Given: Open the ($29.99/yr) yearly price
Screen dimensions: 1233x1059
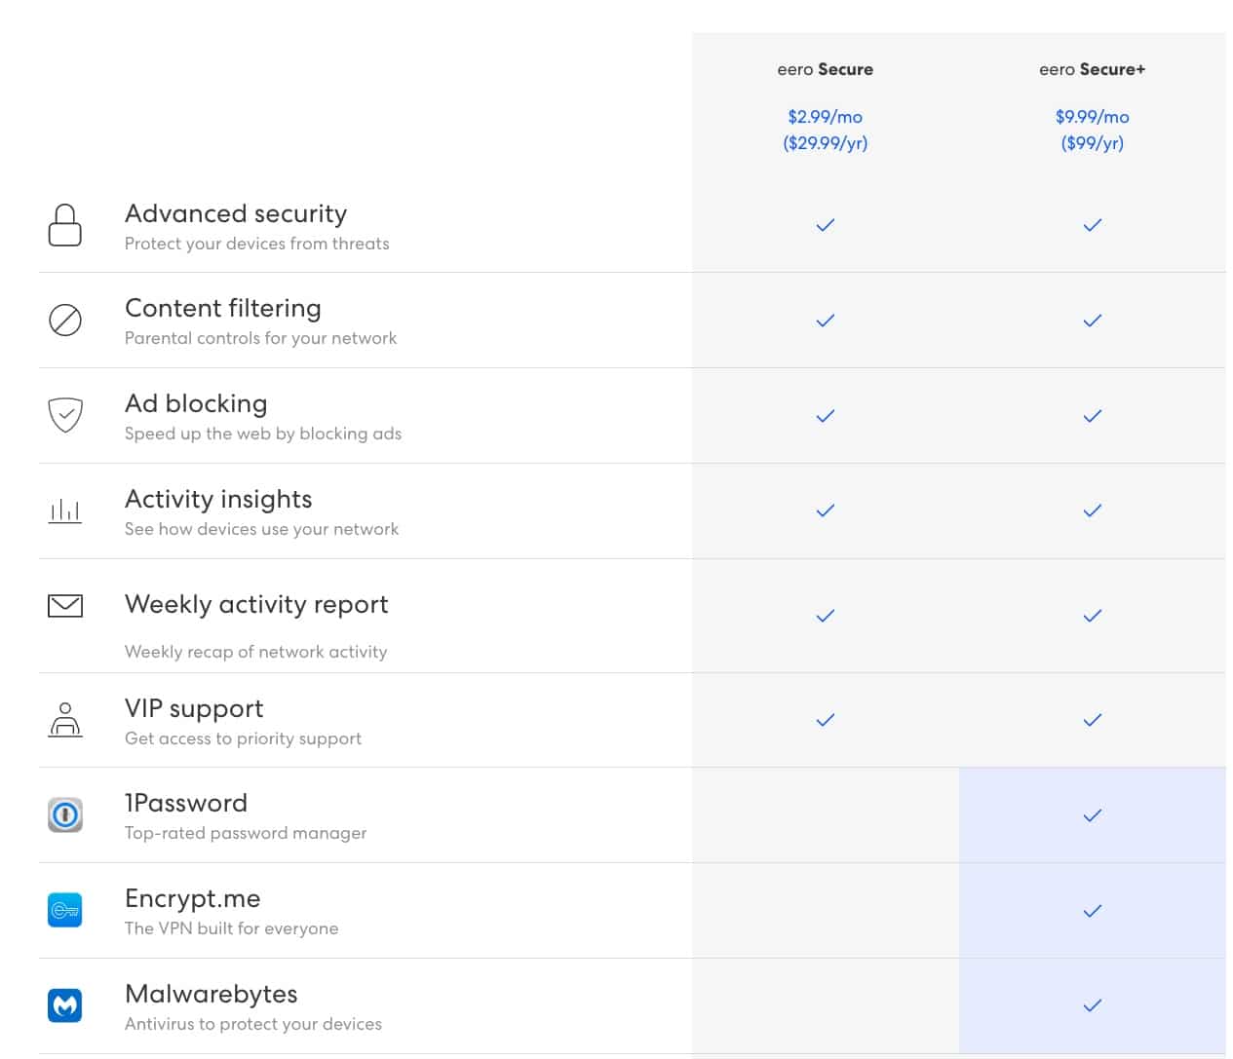Looking at the screenshot, I should pos(826,143).
